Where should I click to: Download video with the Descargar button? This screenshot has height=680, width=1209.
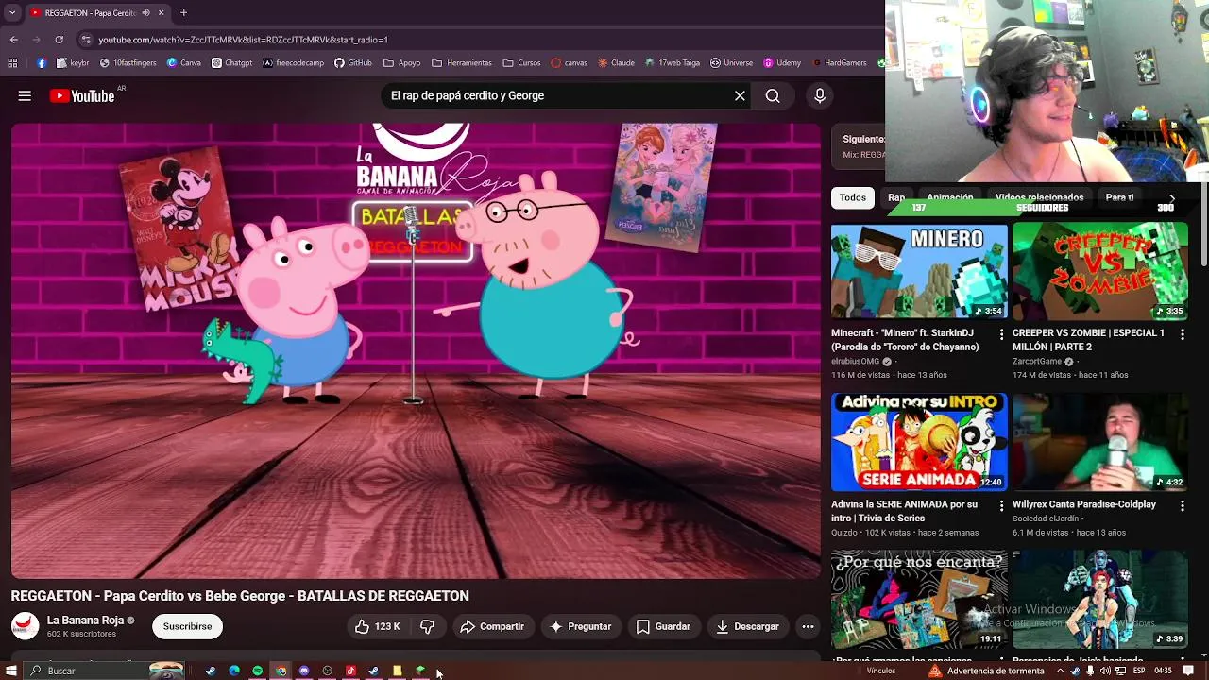coord(747,626)
